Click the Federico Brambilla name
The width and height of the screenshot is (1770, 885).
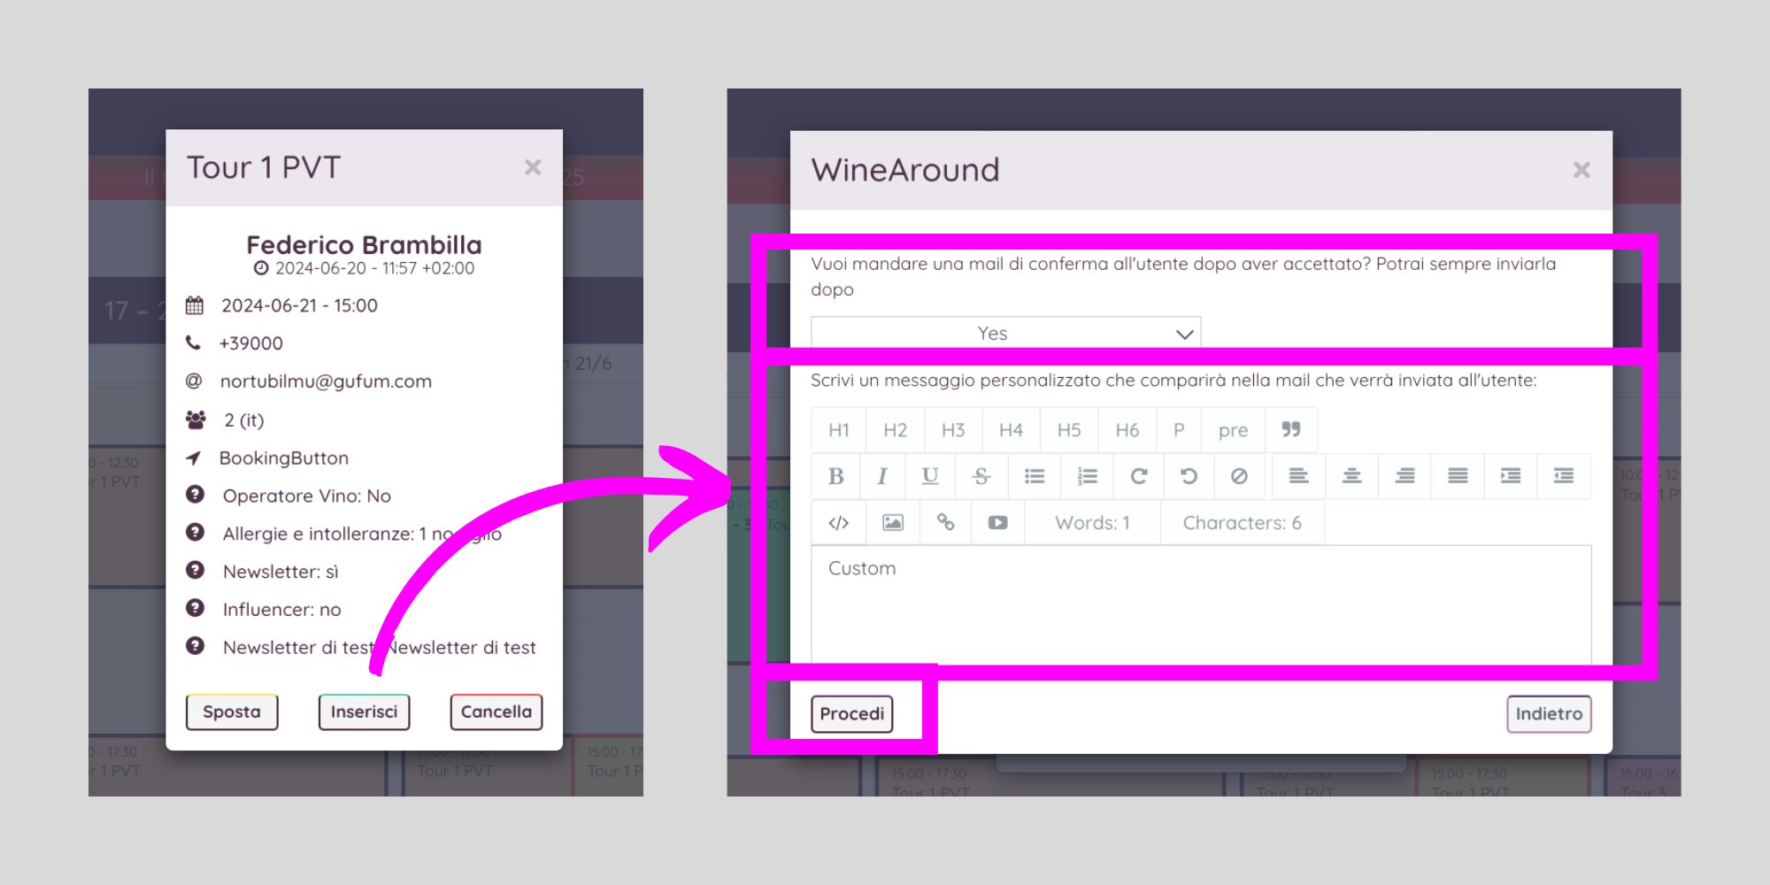(364, 245)
